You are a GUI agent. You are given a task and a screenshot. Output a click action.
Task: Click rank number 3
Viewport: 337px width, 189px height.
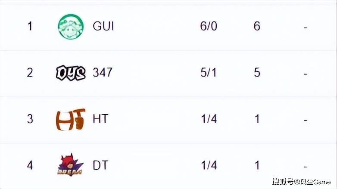(30, 119)
